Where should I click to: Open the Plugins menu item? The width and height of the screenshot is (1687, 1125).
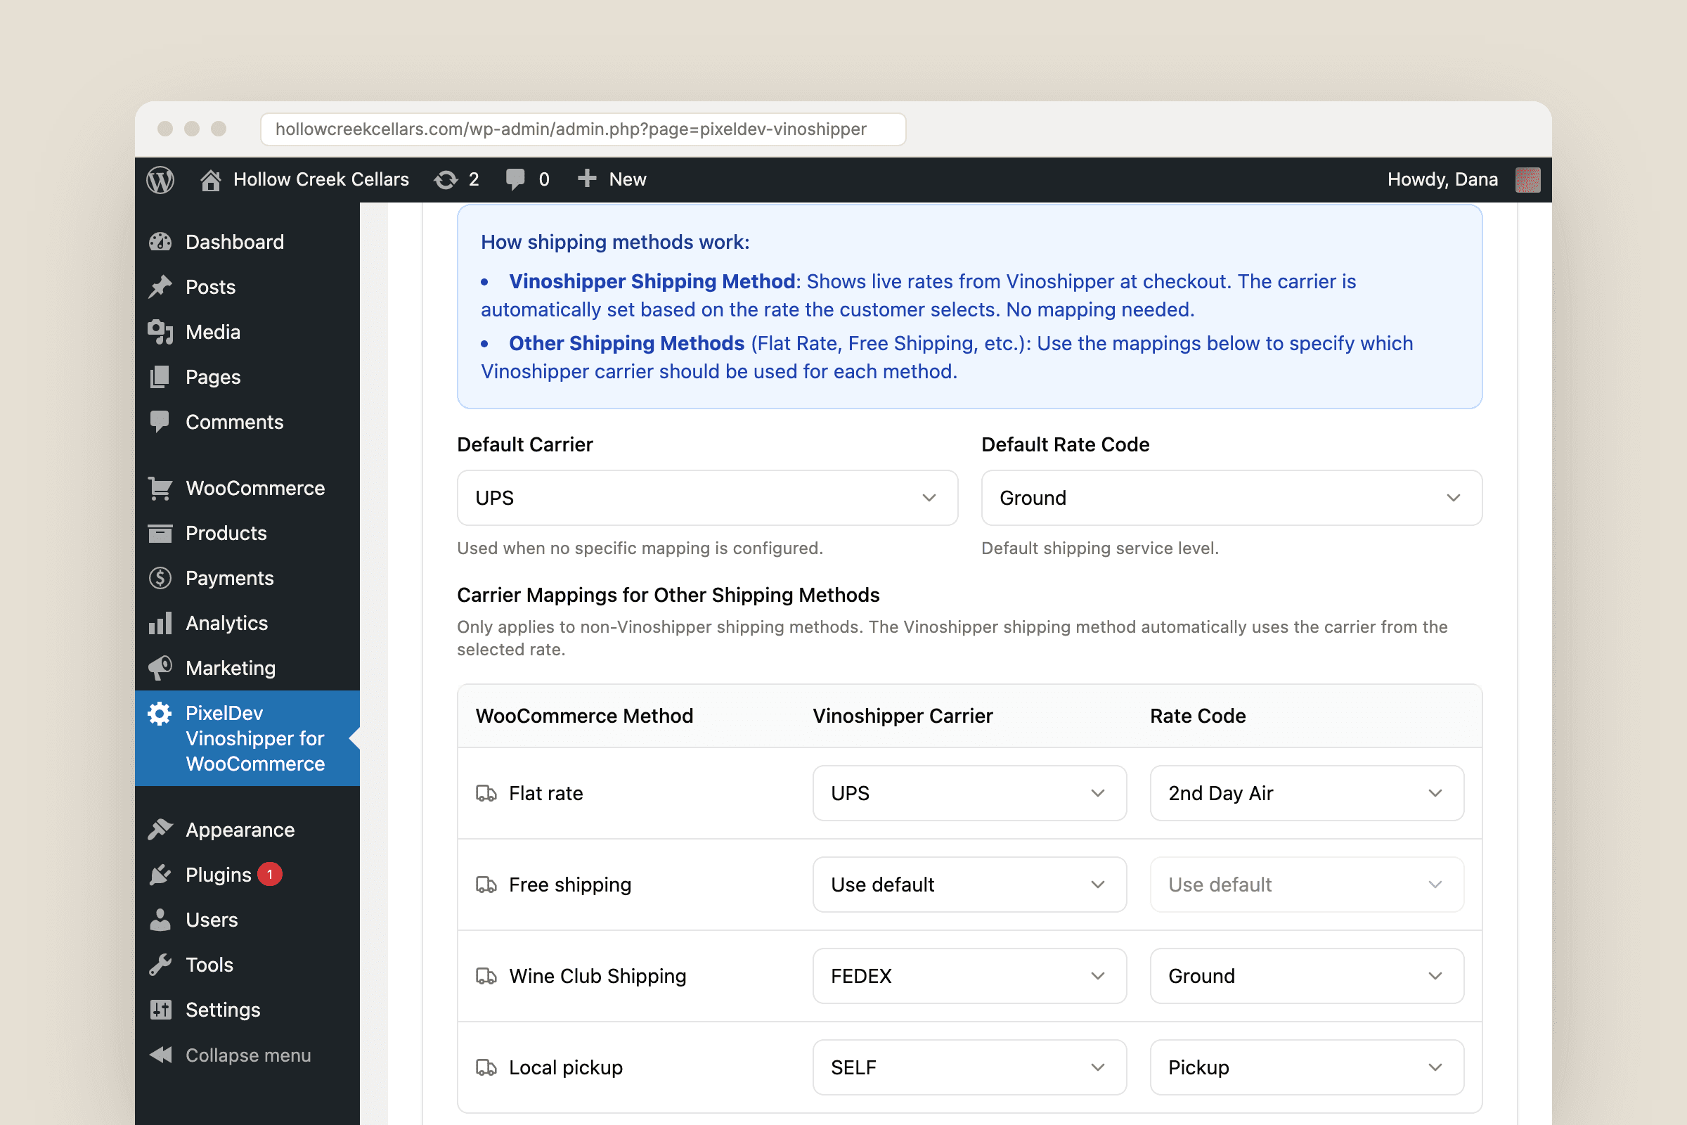coord(247,875)
